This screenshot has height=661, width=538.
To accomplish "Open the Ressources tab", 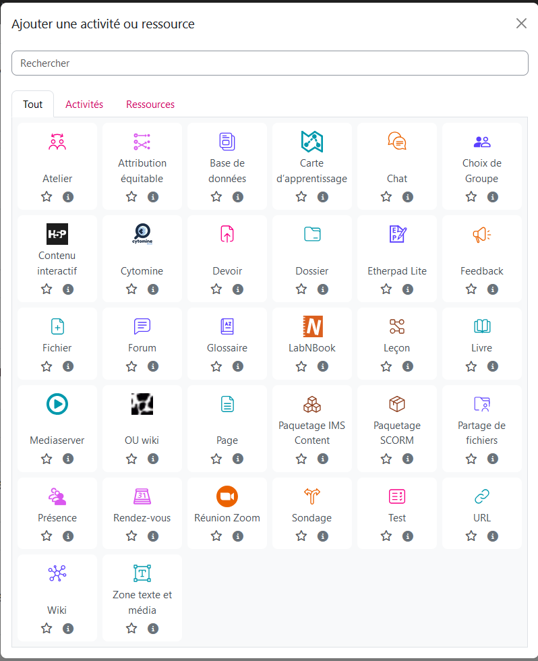I will [150, 105].
